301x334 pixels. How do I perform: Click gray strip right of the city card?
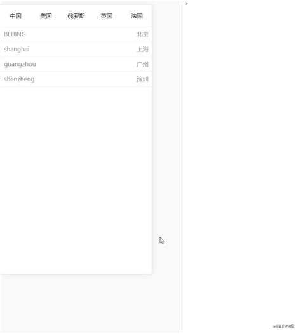tap(167, 138)
